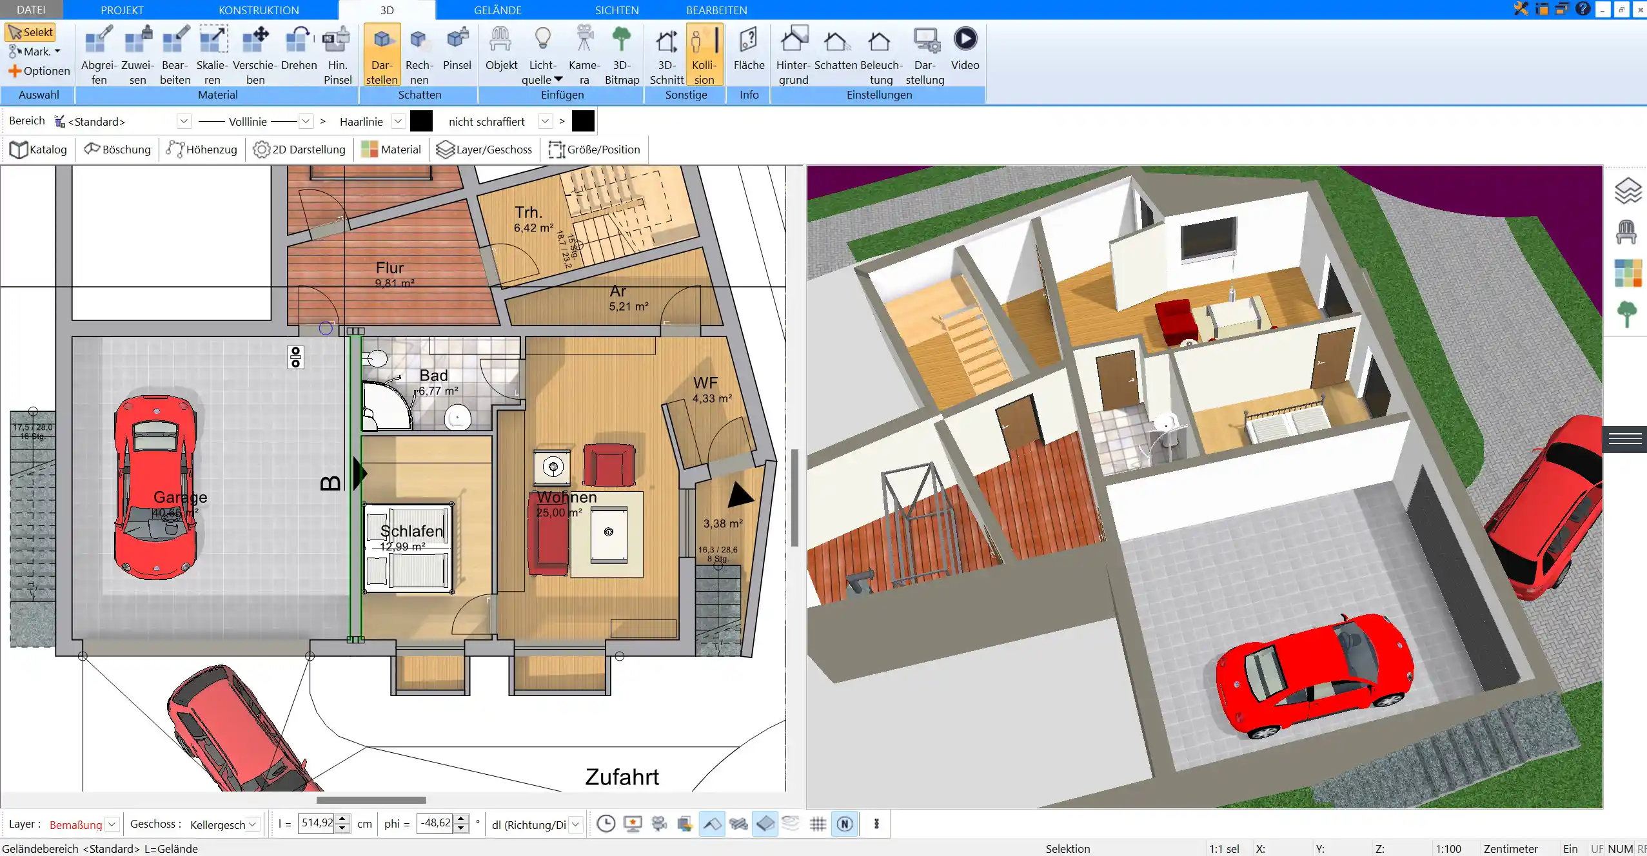This screenshot has height=856, width=1647.
Task: Open the DATEI menu
Action: pos(31,10)
